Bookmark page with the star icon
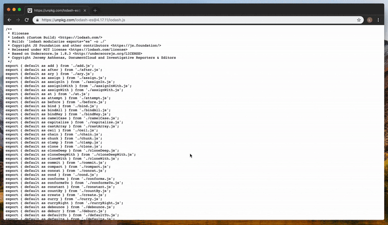The height and width of the screenshot is (225, 388). pyautogui.click(x=359, y=20)
